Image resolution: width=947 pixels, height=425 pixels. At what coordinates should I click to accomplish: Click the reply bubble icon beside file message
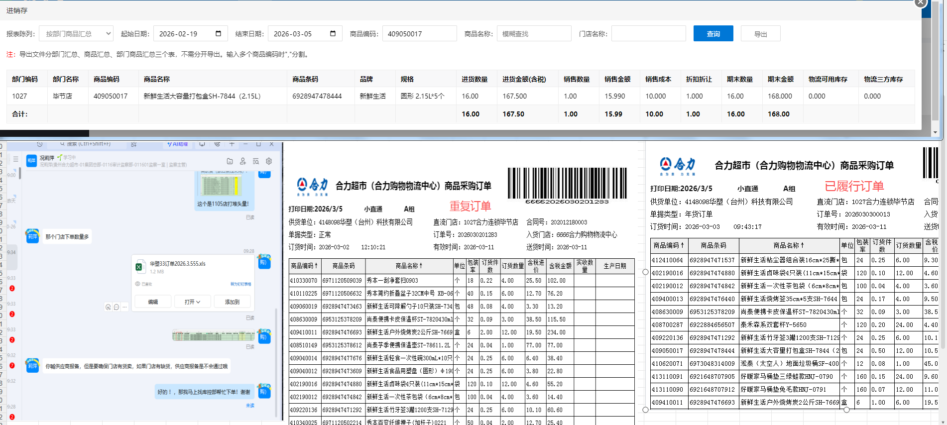(x=116, y=307)
